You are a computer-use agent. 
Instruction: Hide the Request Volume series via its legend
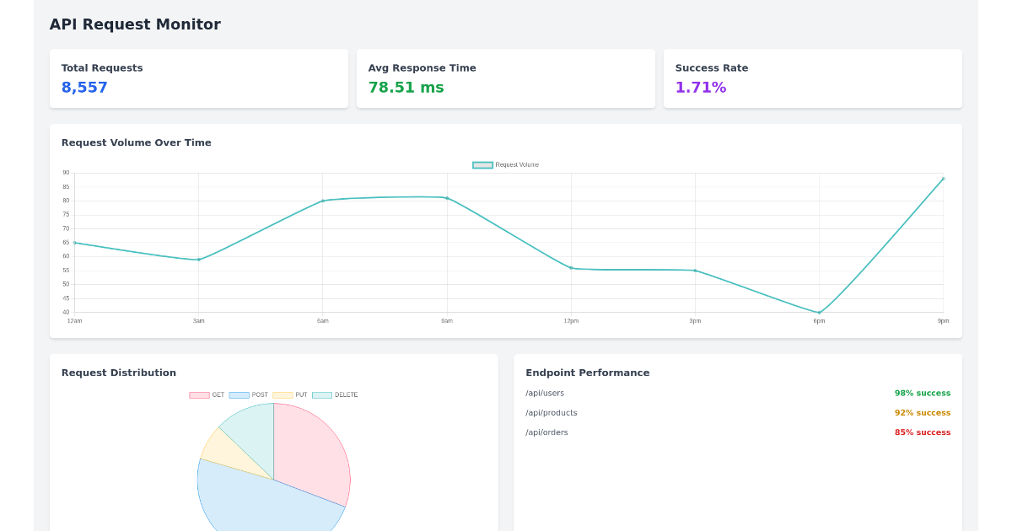tap(481, 164)
